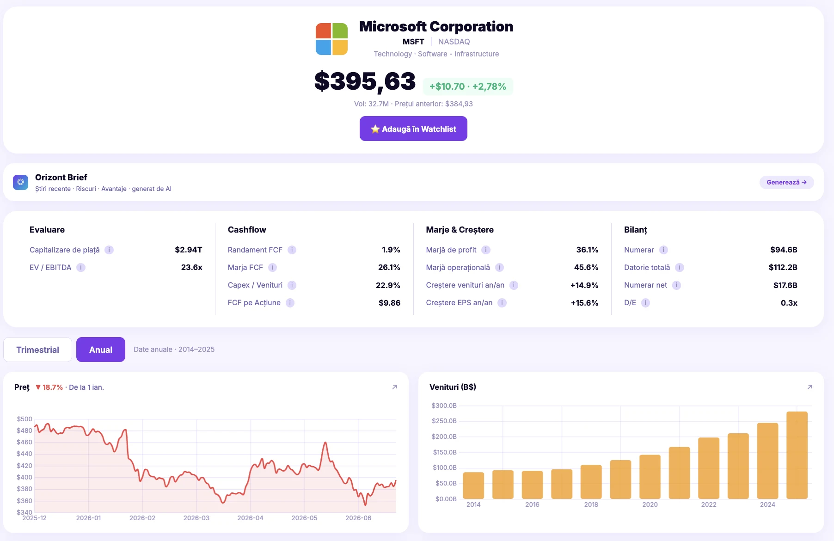Click the $112.2B total debt value
Screen dimensions: 834x541
click(783, 267)
